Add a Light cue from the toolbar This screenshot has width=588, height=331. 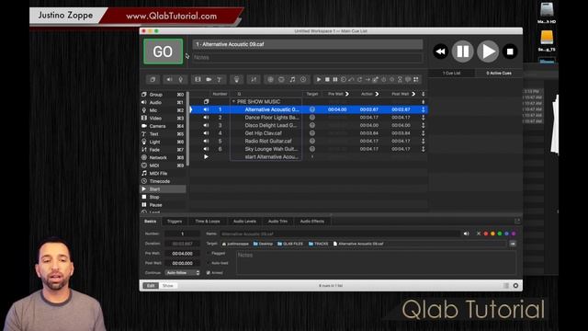tap(237, 80)
